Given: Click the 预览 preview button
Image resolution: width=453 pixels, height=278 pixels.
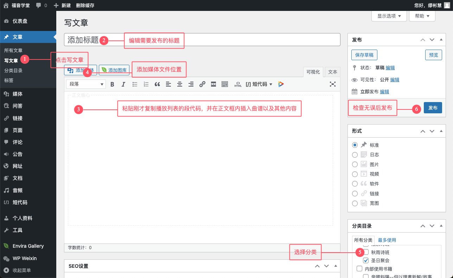Looking at the screenshot, I should point(434,55).
